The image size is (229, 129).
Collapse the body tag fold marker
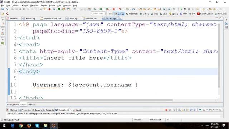point(18,71)
